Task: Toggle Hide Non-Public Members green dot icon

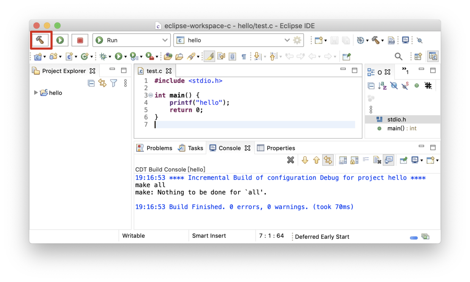Action: [x=417, y=86]
